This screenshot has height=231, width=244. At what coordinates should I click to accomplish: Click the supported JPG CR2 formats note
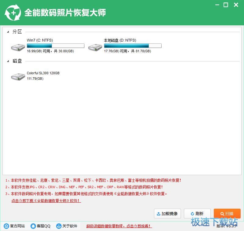(84, 187)
